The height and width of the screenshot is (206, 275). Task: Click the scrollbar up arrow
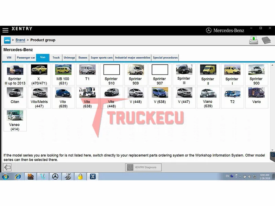[272, 65]
